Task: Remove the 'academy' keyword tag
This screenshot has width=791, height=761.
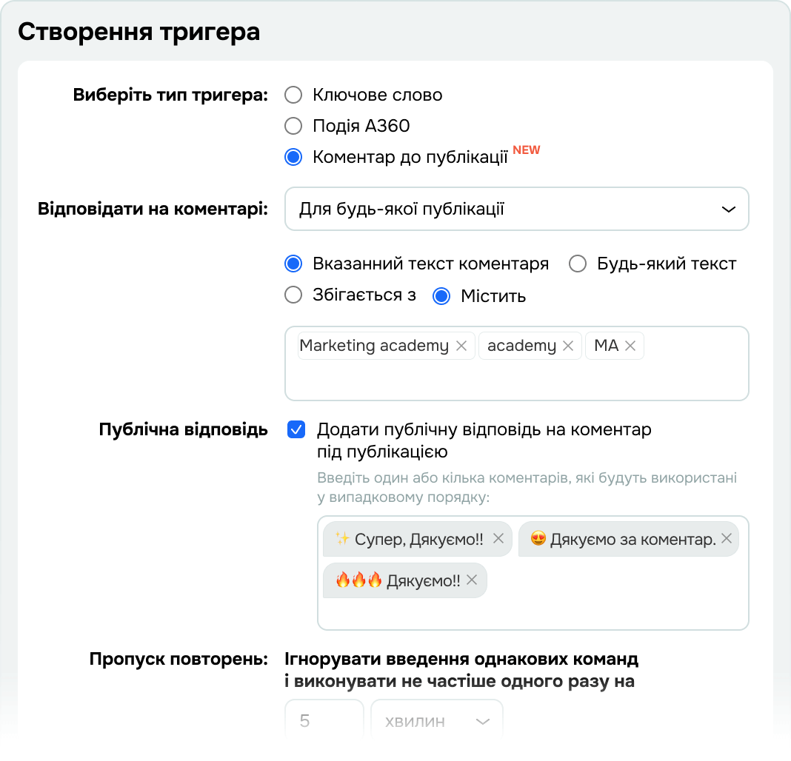Action: [568, 346]
